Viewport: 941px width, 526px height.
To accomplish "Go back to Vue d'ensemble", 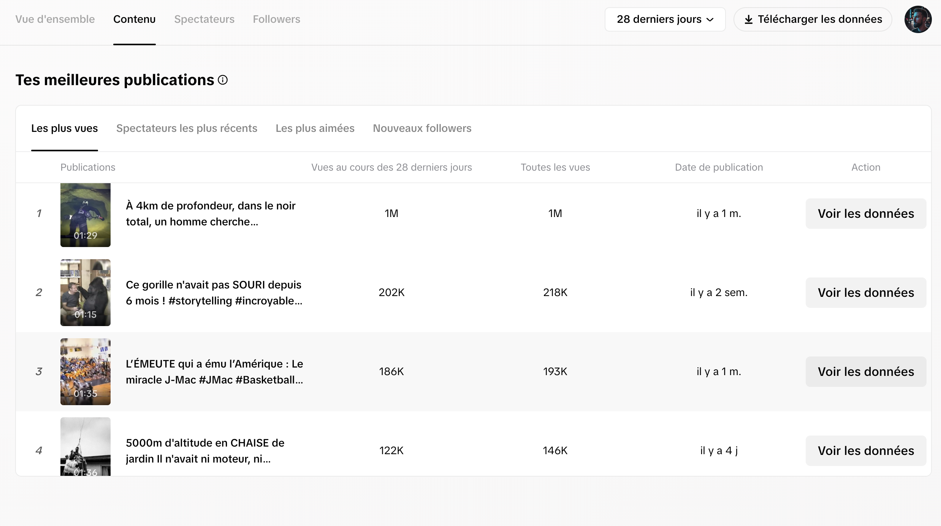I will pyautogui.click(x=55, y=19).
